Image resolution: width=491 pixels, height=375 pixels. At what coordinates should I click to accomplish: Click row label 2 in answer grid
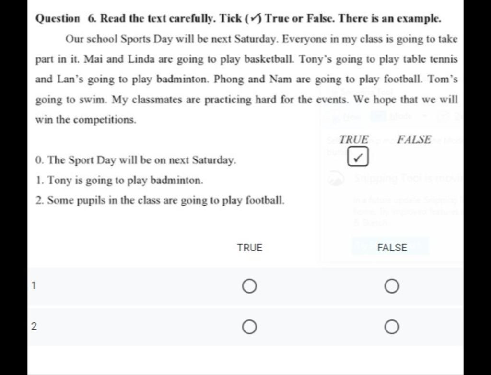coord(33,327)
